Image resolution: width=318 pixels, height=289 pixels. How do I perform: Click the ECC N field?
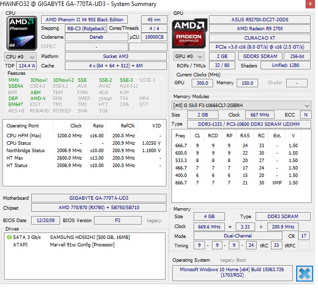[306, 115]
